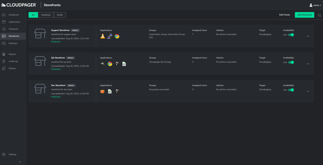Click the Desktops monitor icon in sidebar

pos(3,43)
